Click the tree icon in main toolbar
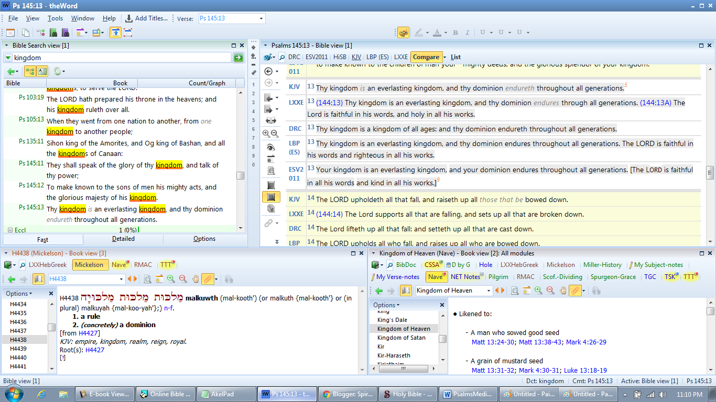This screenshot has height=402, width=716. [40, 32]
